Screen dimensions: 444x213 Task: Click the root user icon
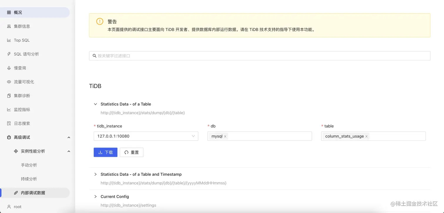(x=9, y=207)
